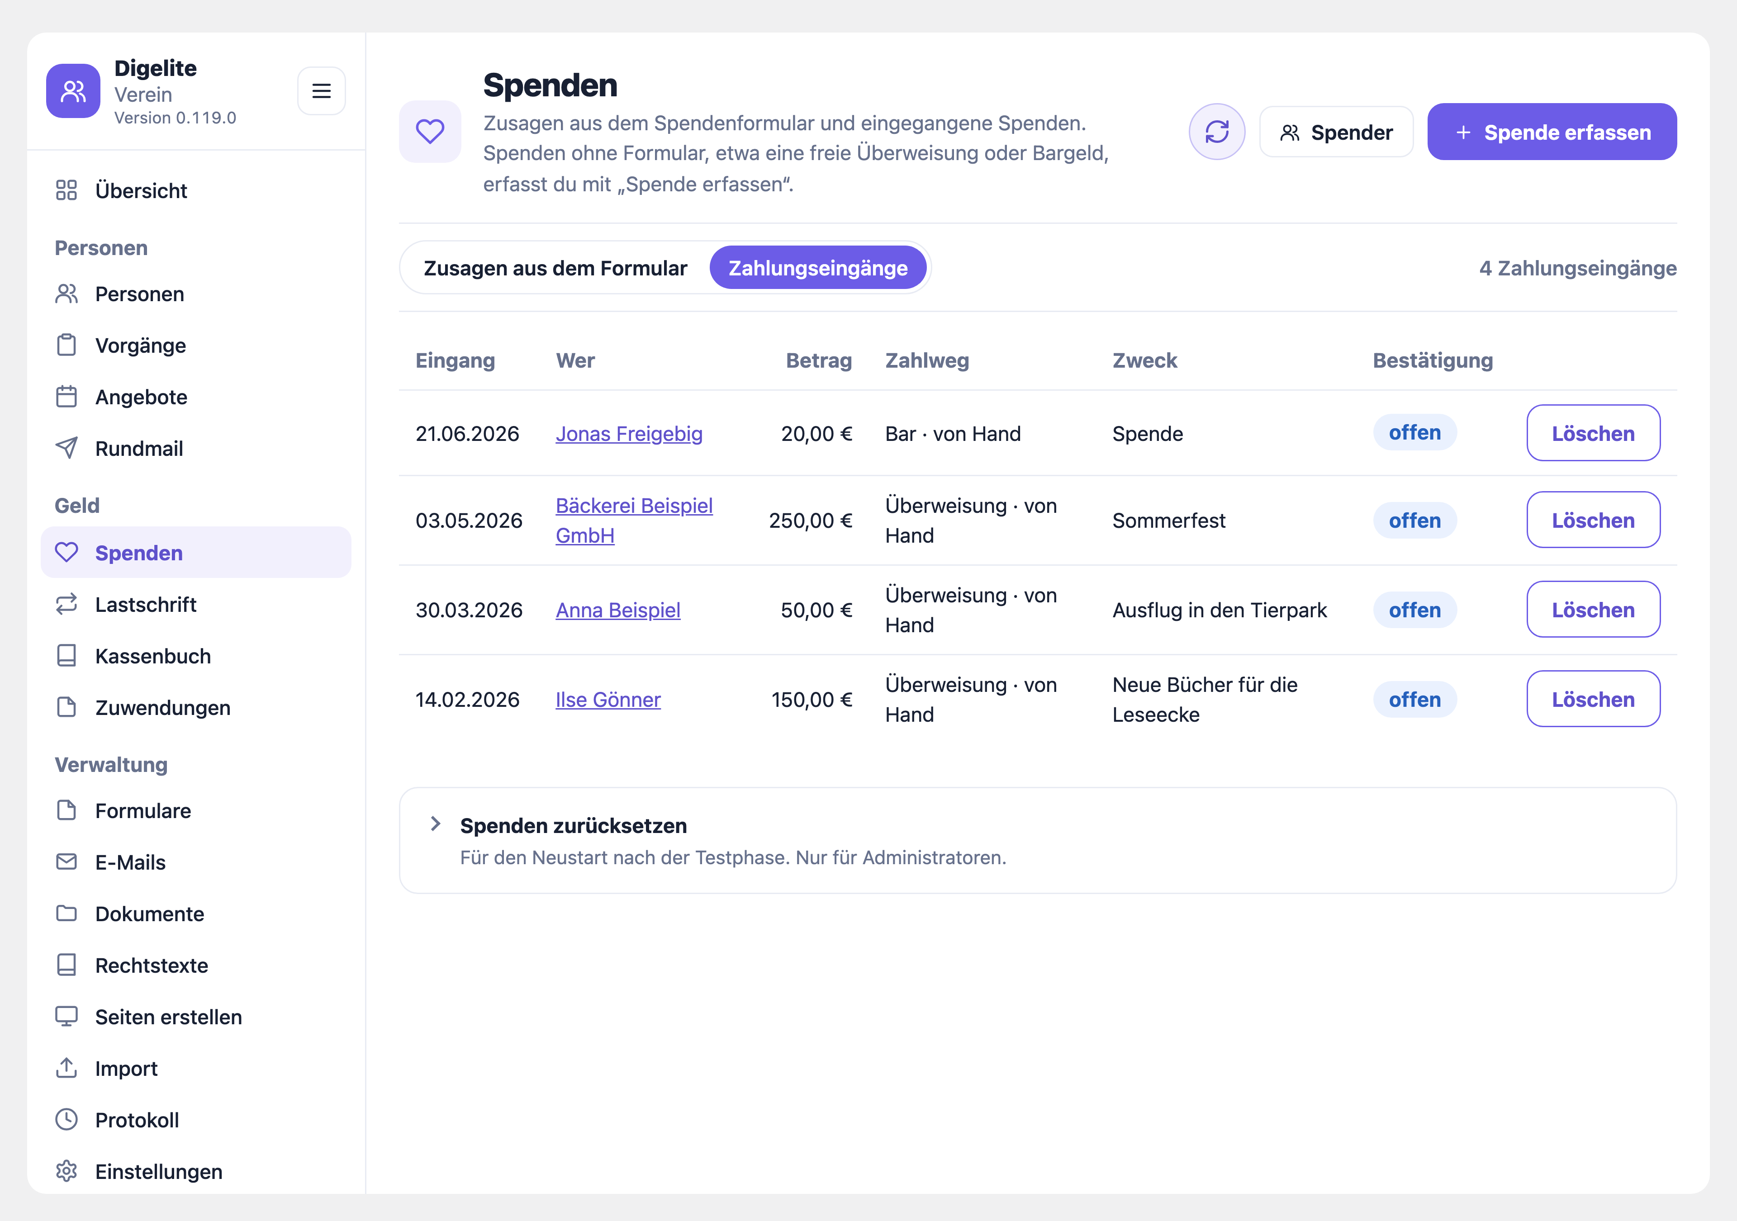Click the Digelite app logo icon
Viewport: 1737px width, 1221px height.
pos(73,91)
